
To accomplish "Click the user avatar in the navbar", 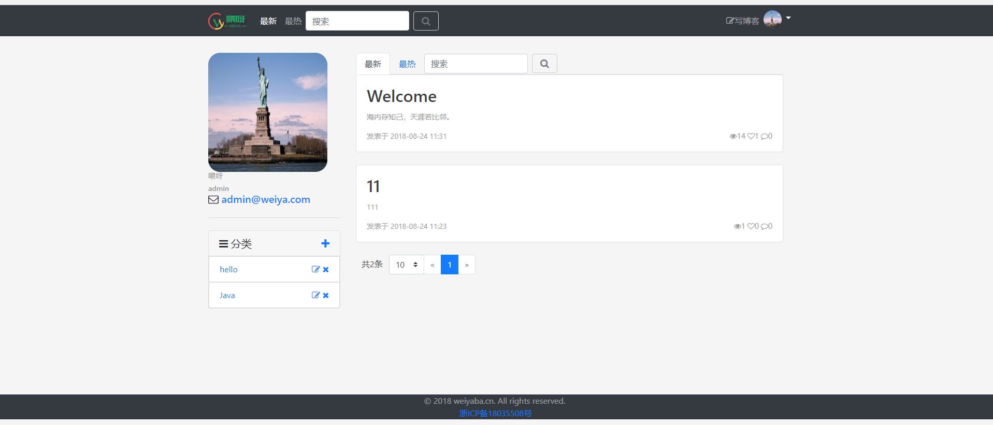I will pyautogui.click(x=772, y=19).
